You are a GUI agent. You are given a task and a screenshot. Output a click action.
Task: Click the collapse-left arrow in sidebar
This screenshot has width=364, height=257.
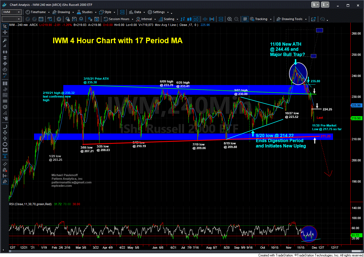pos(5,175)
